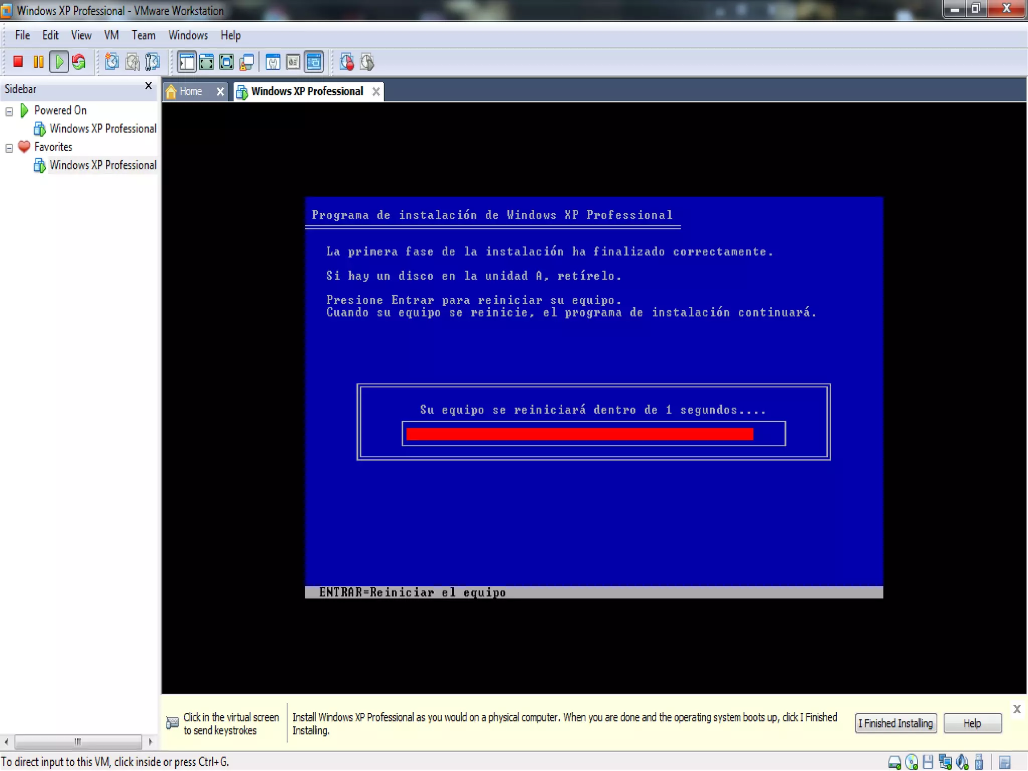Open the VM menu
Viewport: 1028px width, 771px height.
[111, 35]
